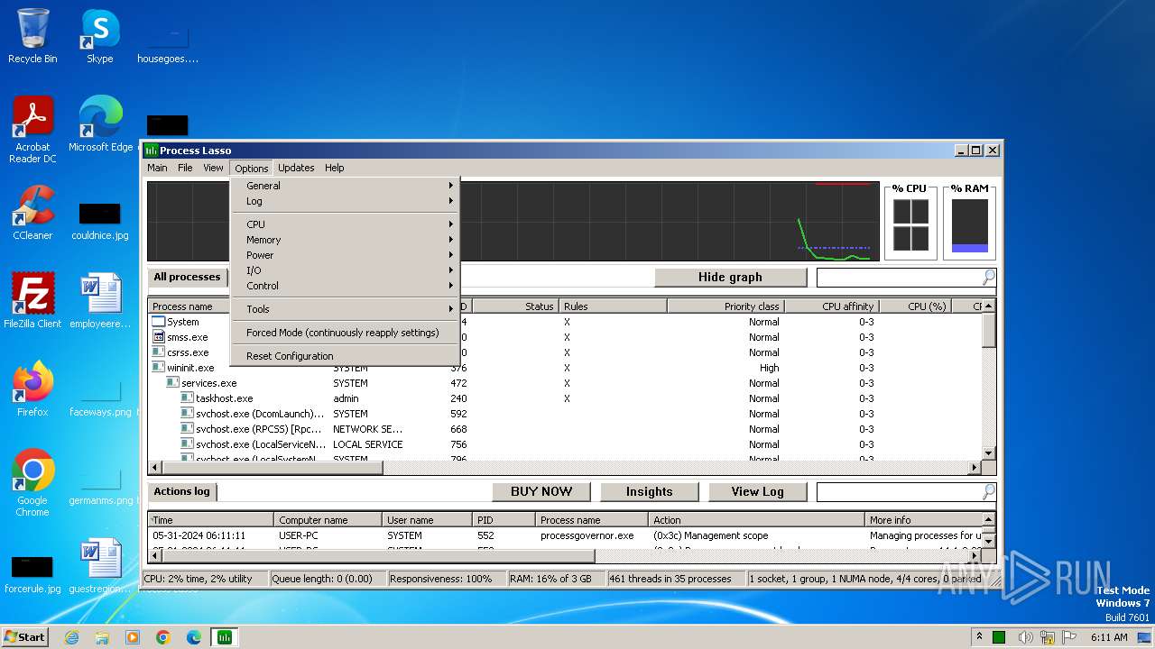Click the process search input field
Viewport: 1155px width, 649px height.
tap(898, 278)
